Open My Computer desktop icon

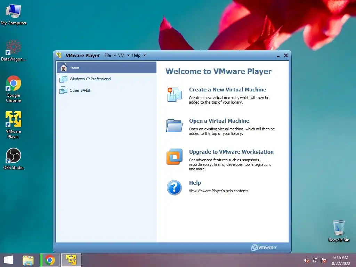(14, 14)
